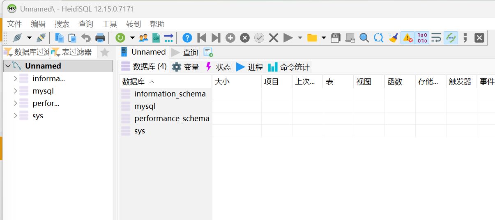Toggle the stop on errors warning button
Viewport: 495px width, 220px height.
click(x=408, y=38)
